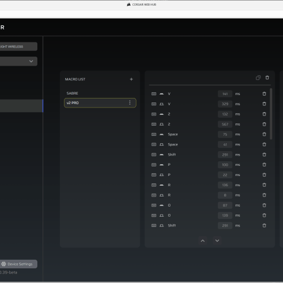The image size is (283, 283).
Task: Click the keyboard icon on the 141 ms row
Action: [154, 94]
